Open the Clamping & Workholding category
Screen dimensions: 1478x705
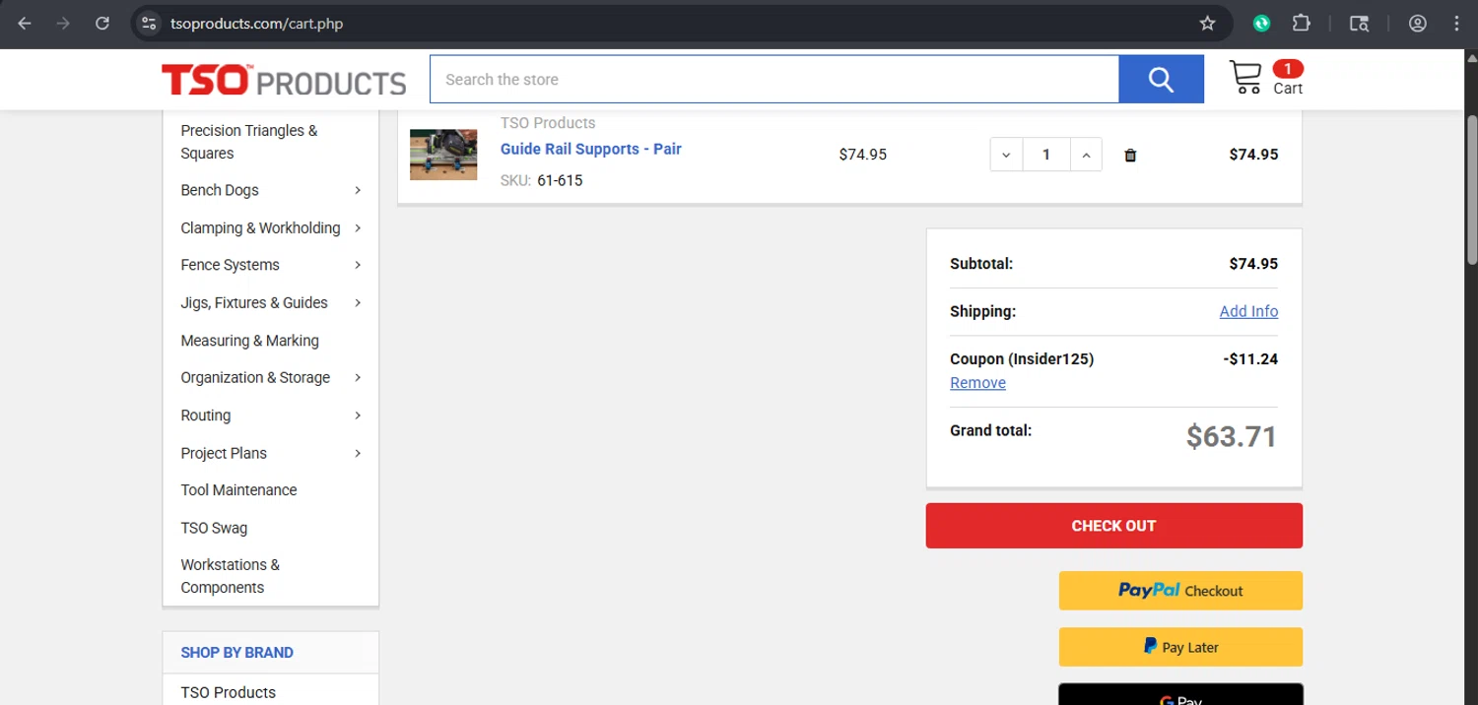260,227
